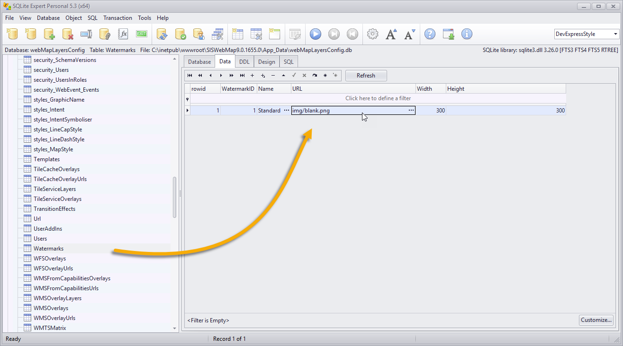Viewport: 623px width, 346px height.
Task: Switch to the Design tab
Action: click(x=266, y=61)
